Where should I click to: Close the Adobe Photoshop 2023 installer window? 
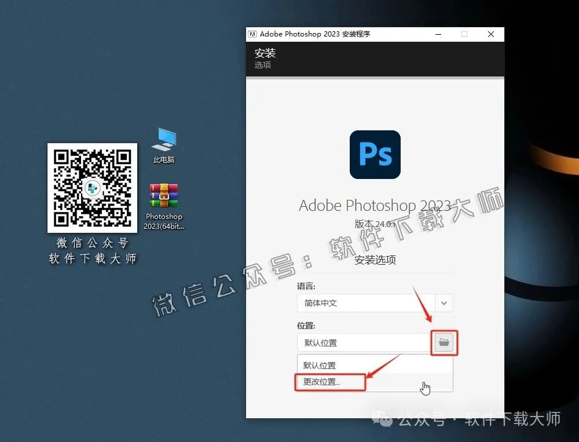[x=490, y=34]
